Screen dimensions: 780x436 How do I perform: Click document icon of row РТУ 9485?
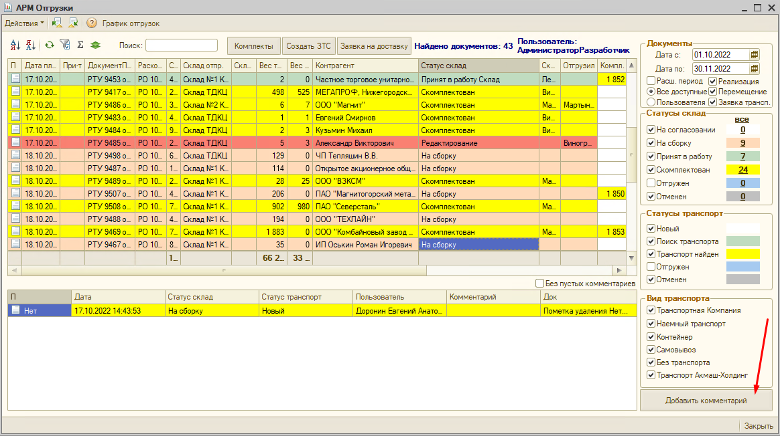click(15, 143)
